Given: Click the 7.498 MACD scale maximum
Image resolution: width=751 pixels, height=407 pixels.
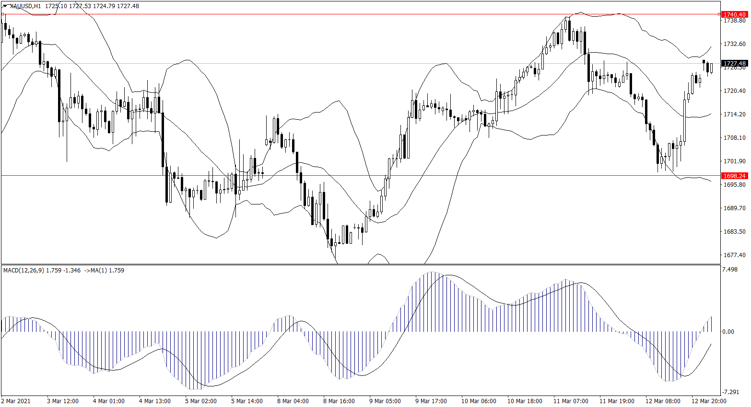Looking at the screenshot, I should 729,270.
